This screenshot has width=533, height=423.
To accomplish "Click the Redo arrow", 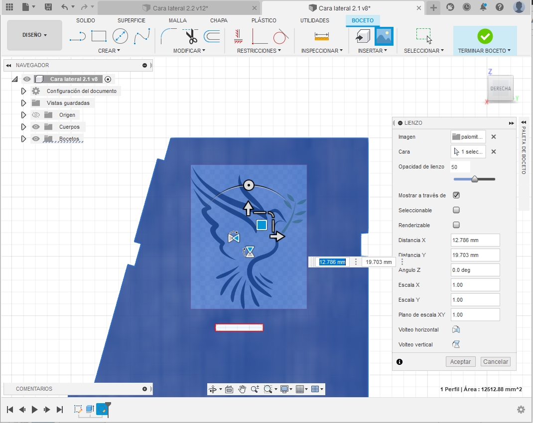I will click(x=84, y=7).
